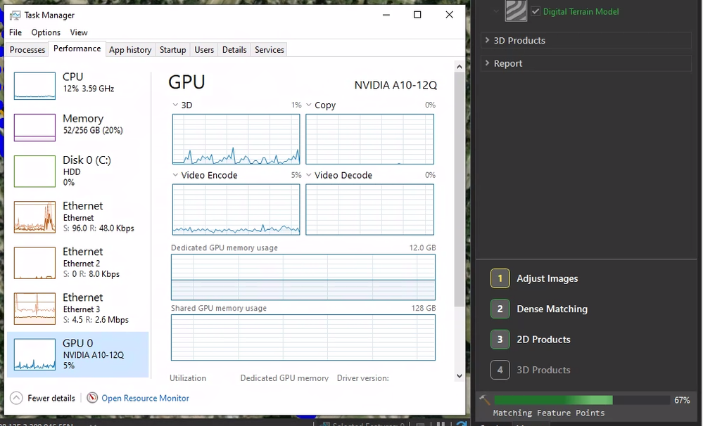Click the Resource Monitor gauge icon
This screenshot has height=426, width=703.
92,398
